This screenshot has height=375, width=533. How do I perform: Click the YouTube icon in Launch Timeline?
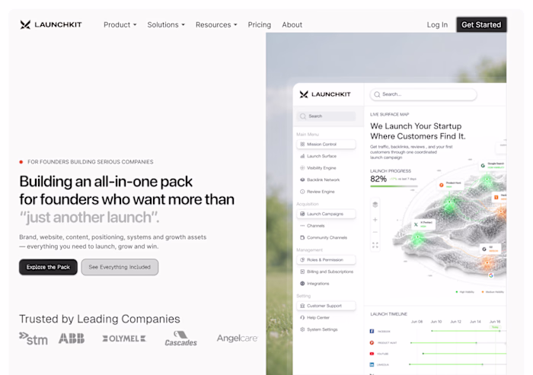pyautogui.click(x=372, y=354)
